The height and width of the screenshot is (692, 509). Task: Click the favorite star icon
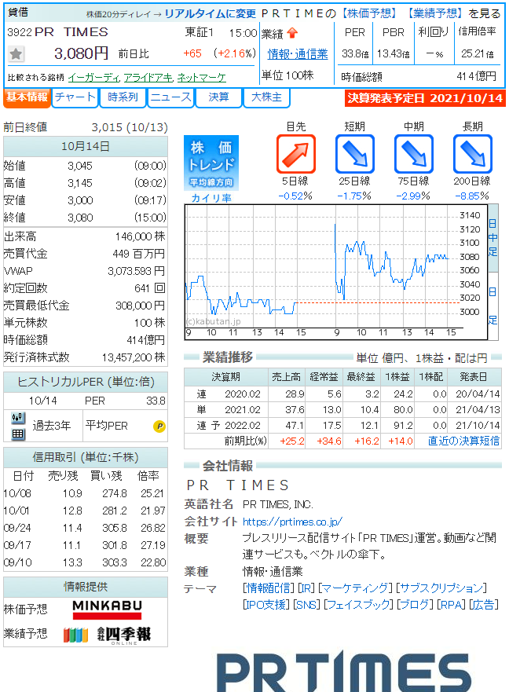pyautogui.click(x=16, y=54)
